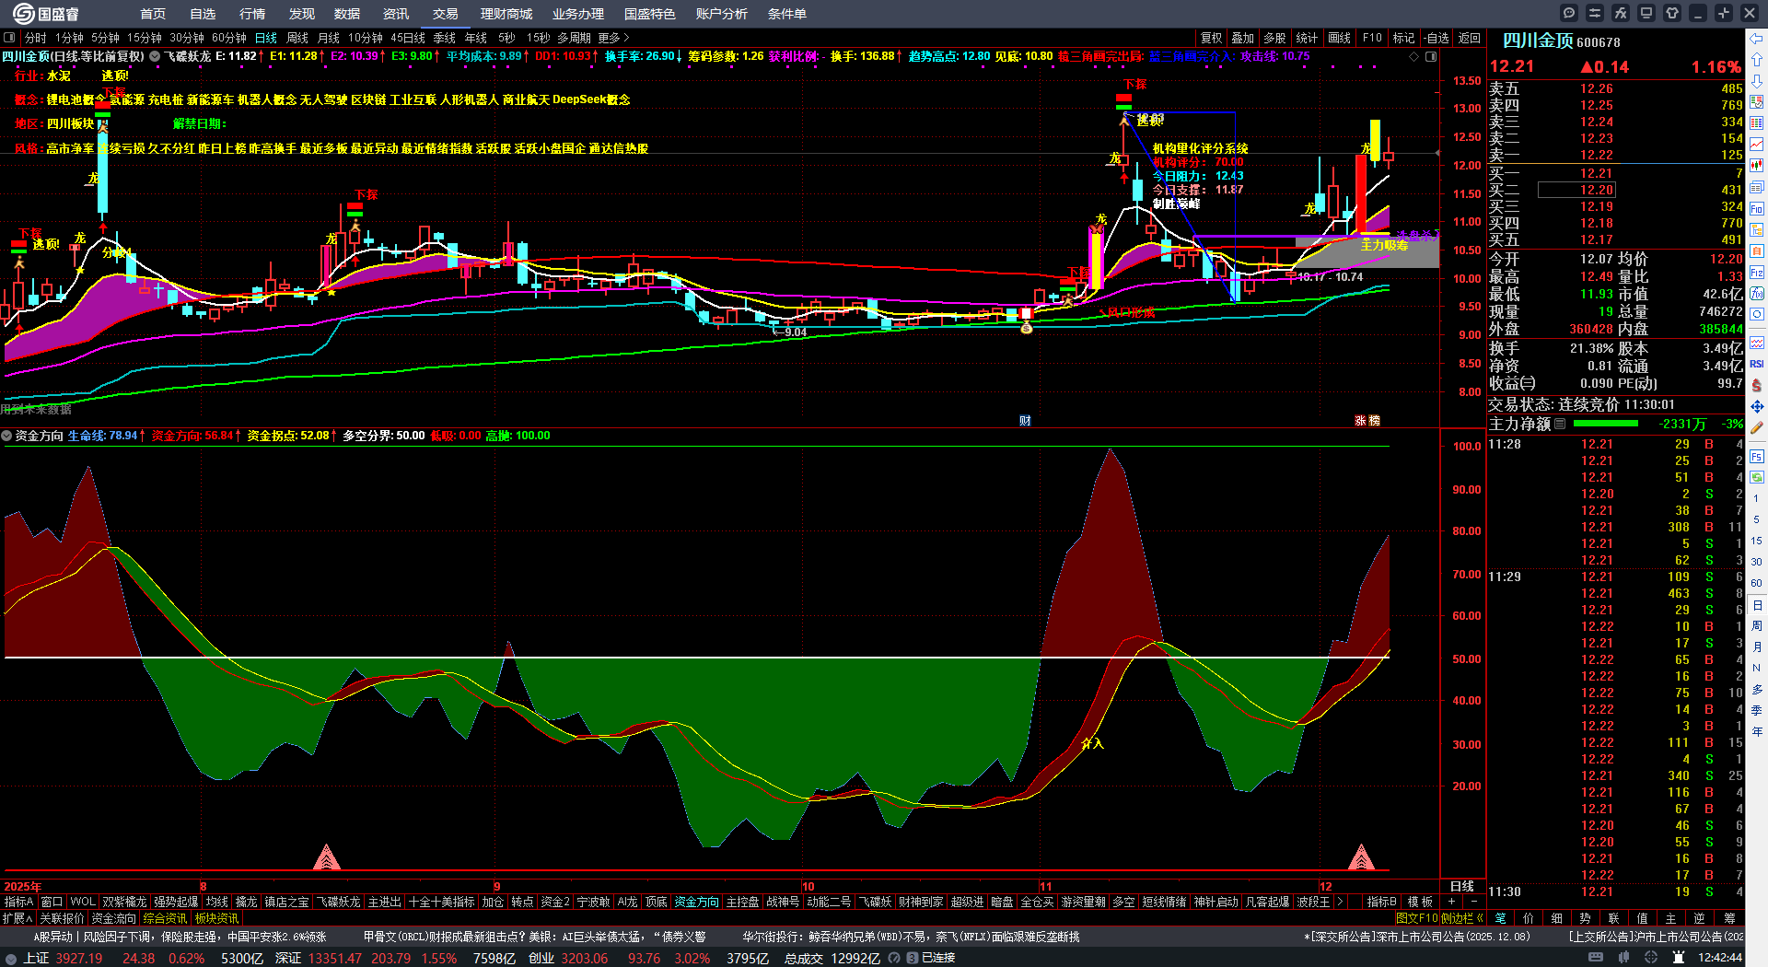This screenshot has height=967, width=1768.
Task: Click the down arrow in right sidebar
Action: click(1757, 81)
